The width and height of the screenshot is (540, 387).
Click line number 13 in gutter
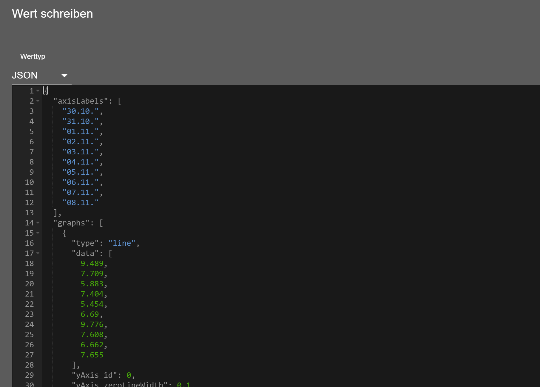(x=29, y=213)
